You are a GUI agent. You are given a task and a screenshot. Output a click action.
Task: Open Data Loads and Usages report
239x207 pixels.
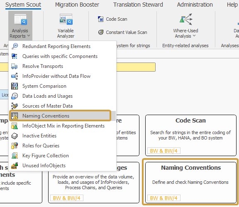(x=62, y=96)
